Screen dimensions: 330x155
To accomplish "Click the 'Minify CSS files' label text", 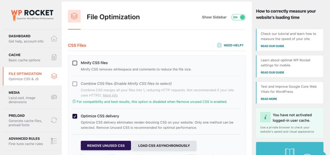I will click(x=94, y=63).
